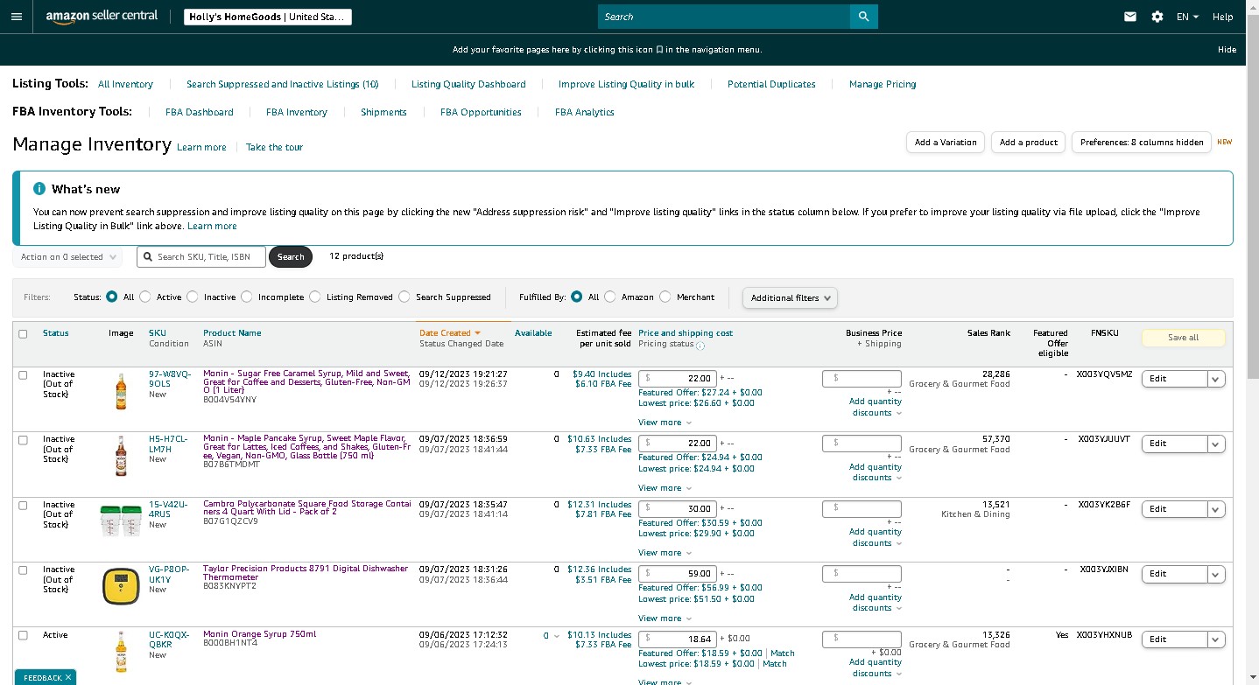The width and height of the screenshot is (1259, 685).
Task: Open the mail messages icon
Action: (1130, 17)
